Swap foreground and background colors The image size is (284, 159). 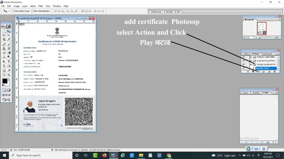(x=9, y=79)
